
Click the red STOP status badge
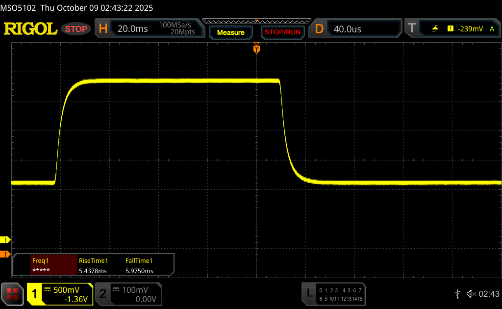pos(76,29)
